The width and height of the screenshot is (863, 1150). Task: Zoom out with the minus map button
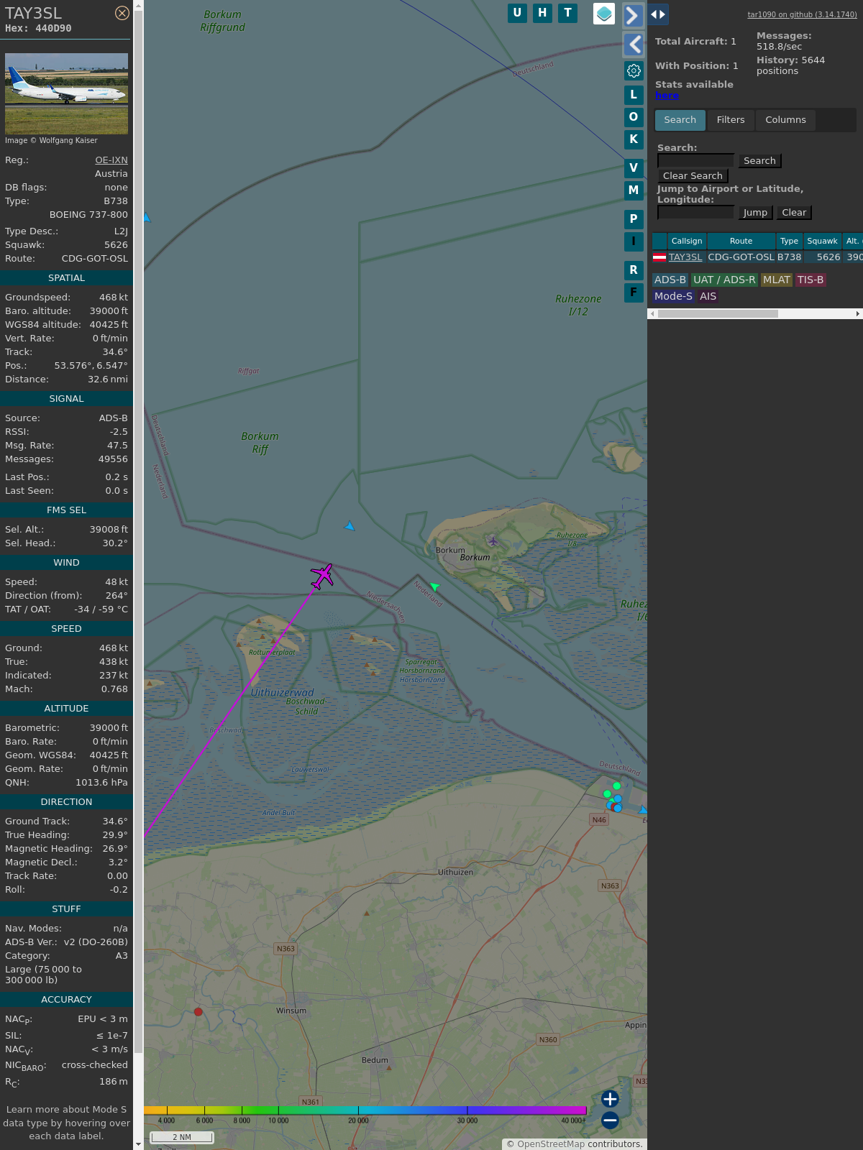[610, 1120]
